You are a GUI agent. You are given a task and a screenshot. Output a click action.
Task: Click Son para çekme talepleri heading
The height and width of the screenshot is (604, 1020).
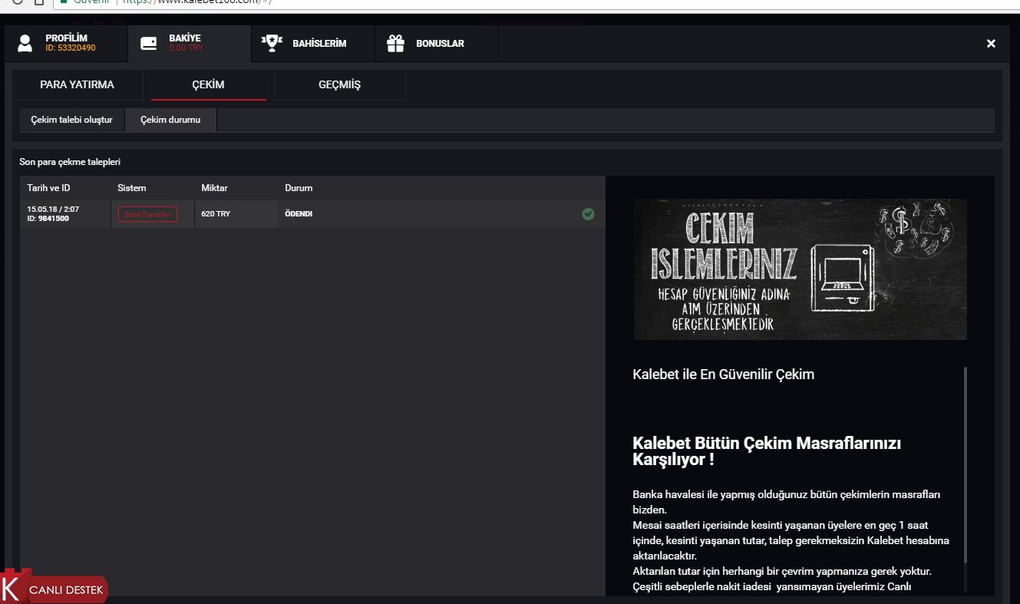point(70,162)
